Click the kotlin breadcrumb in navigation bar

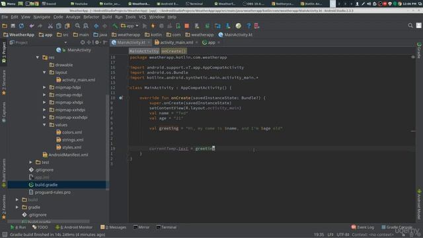pyautogui.click(x=153, y=35)
